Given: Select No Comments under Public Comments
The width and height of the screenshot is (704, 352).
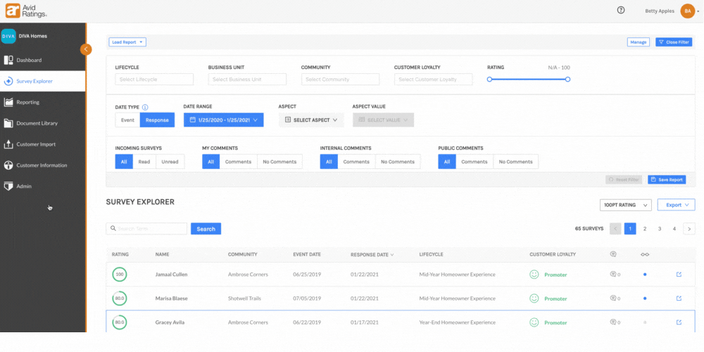Looking at the screenshot, I should click(515, 162).
